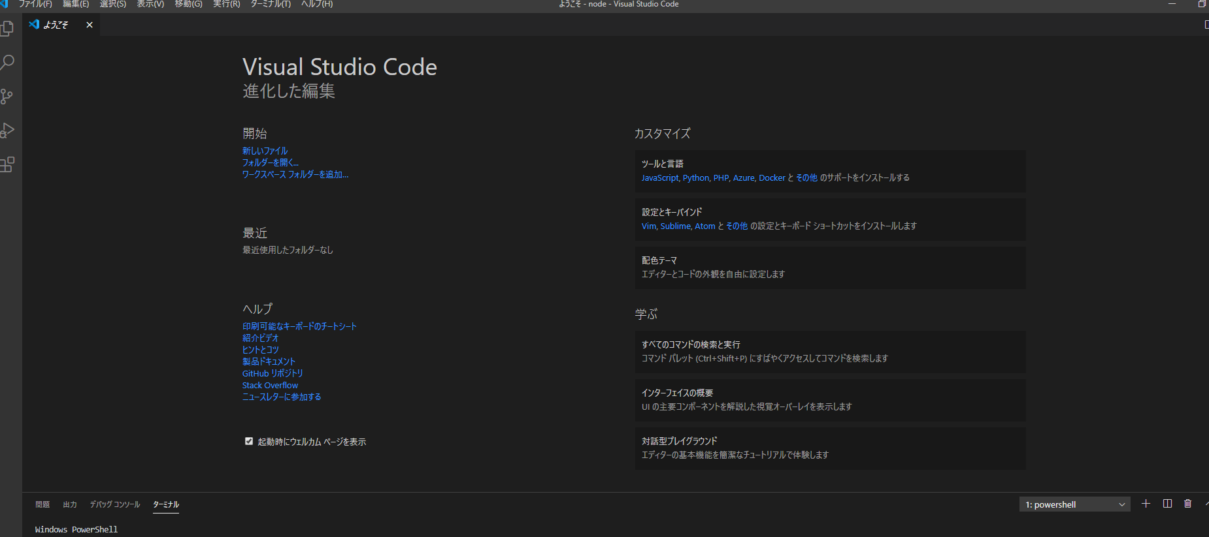
Task: Create a new terminal with plus icon
Action: coord(1146,504)
